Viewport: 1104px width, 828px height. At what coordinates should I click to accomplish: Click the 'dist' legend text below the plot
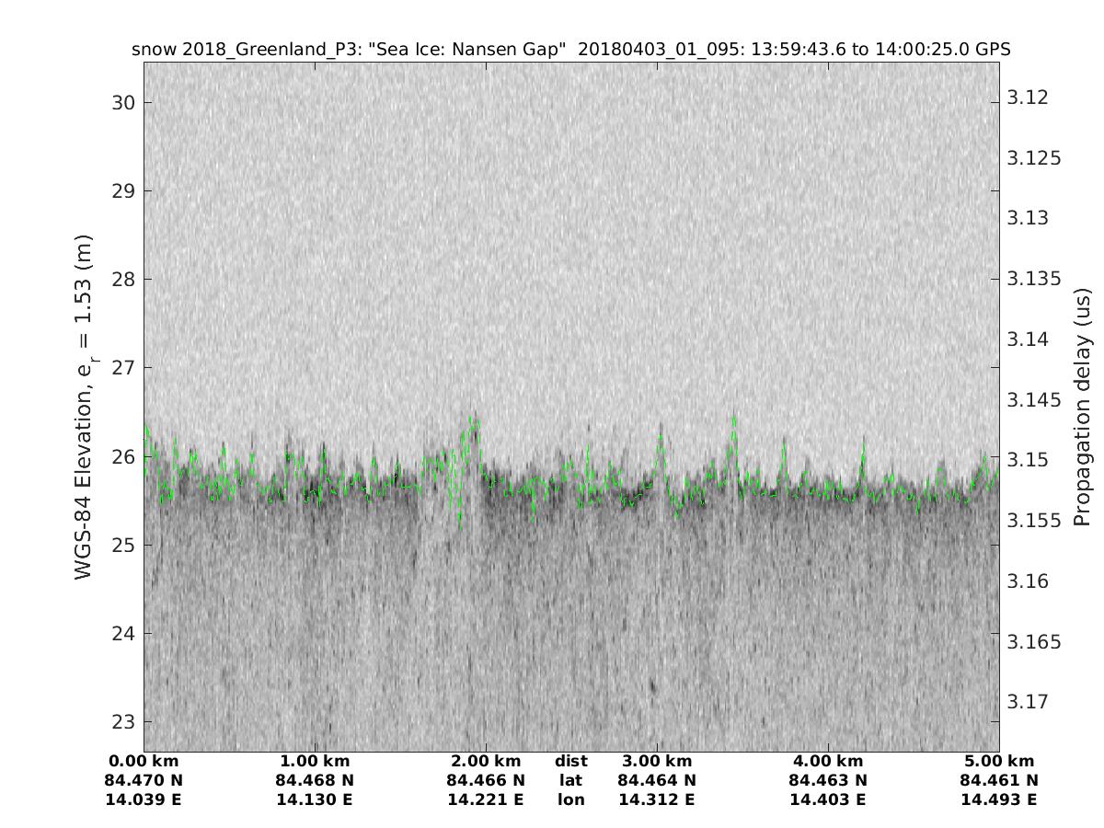click(x=570, y=761)
